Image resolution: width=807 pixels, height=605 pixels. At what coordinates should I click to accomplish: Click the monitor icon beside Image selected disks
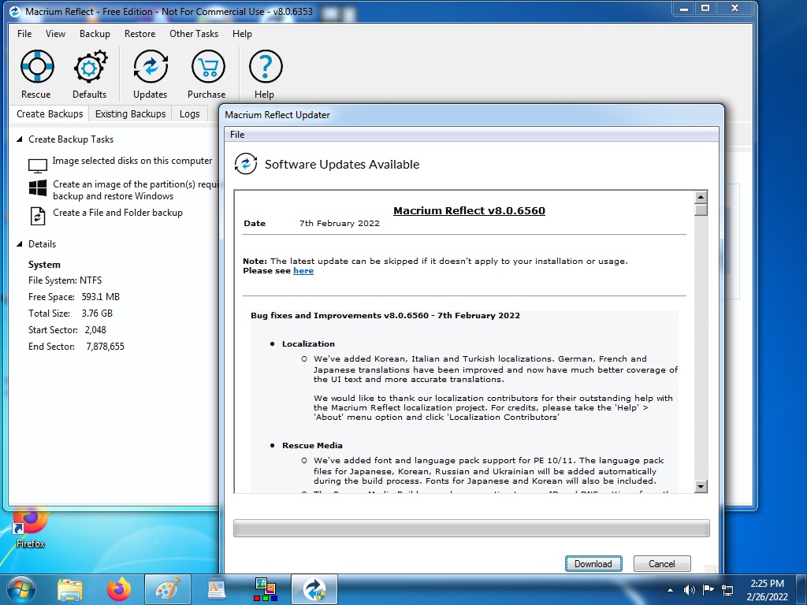click(x=38, y=165)
